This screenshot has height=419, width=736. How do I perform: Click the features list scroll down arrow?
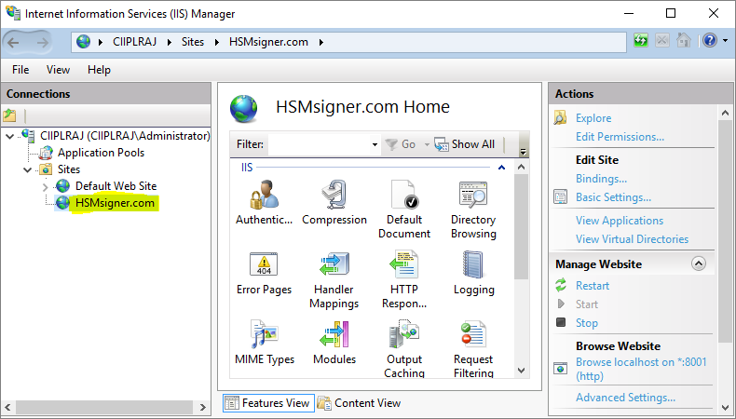521,371
